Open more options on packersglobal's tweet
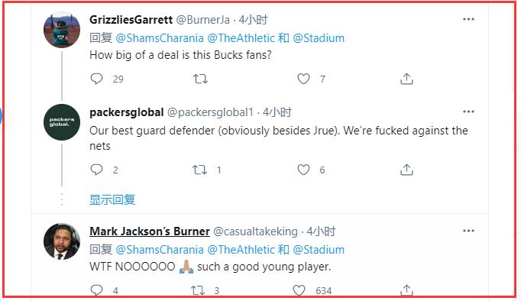 pos(468,112)
